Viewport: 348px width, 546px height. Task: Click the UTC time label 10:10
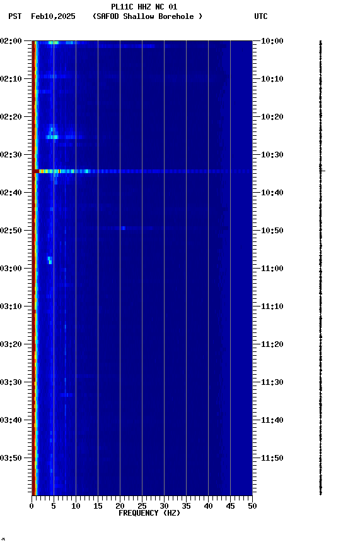pos(272,79)
